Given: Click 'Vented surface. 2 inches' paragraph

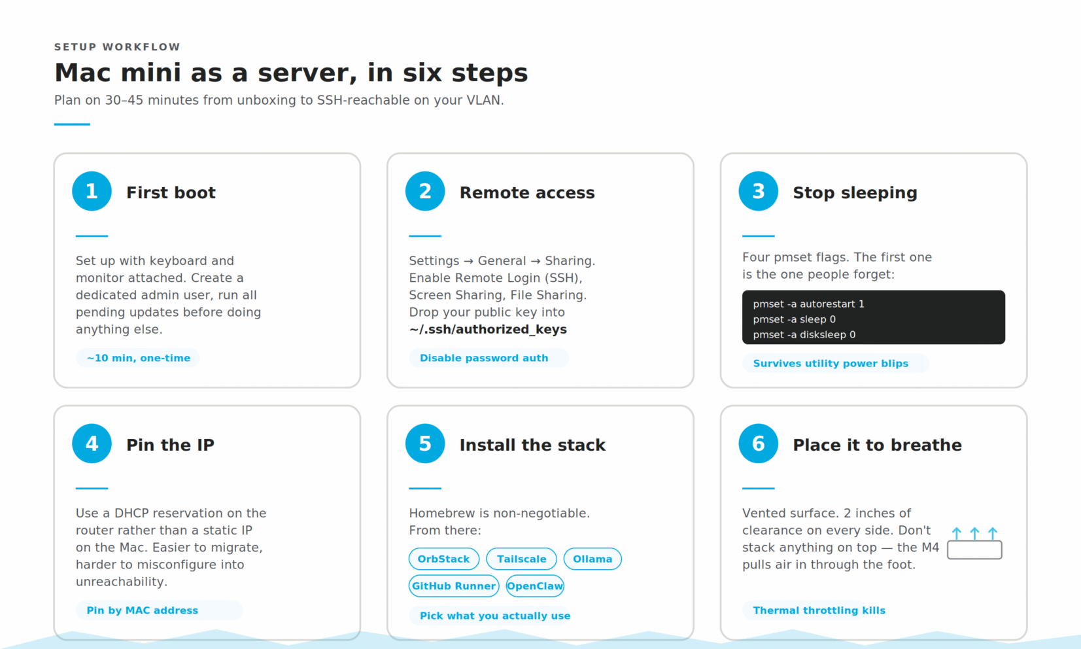Looking at the screenshot, I should click(x=840, y=538).
